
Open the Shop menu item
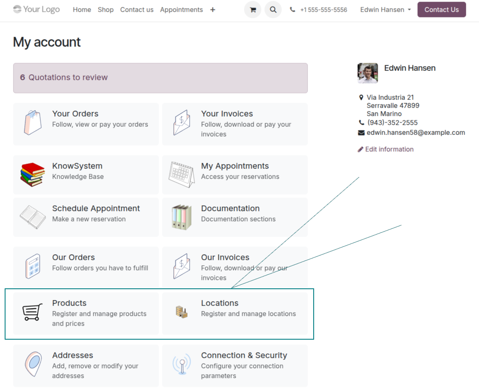pyautogui.click(x=106, y=10)
